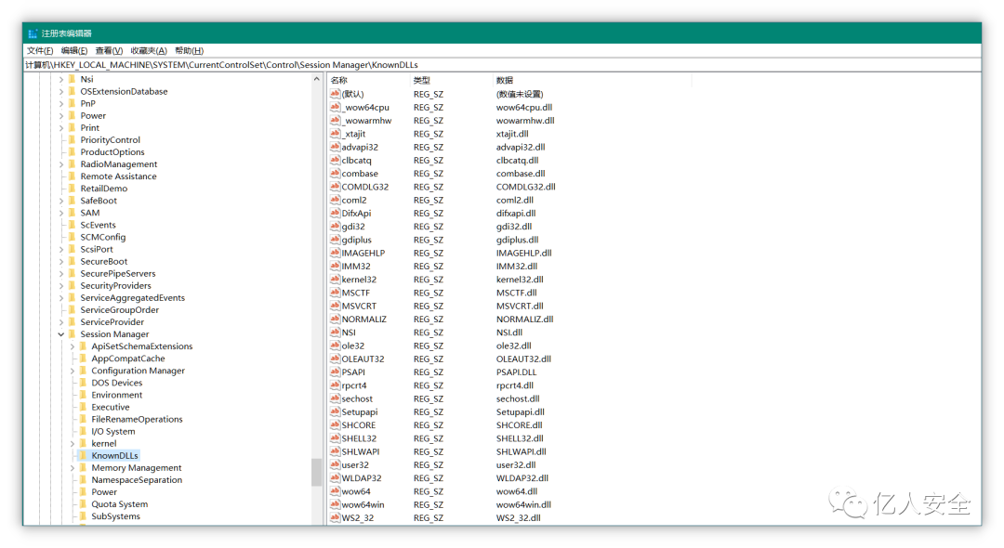Screen dimensions: 1004x548
Task: Open the 帮助(H) help menu
Action: [189, 51]
